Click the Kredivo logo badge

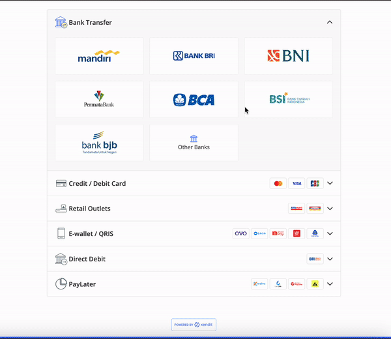(x=259, y=284)
